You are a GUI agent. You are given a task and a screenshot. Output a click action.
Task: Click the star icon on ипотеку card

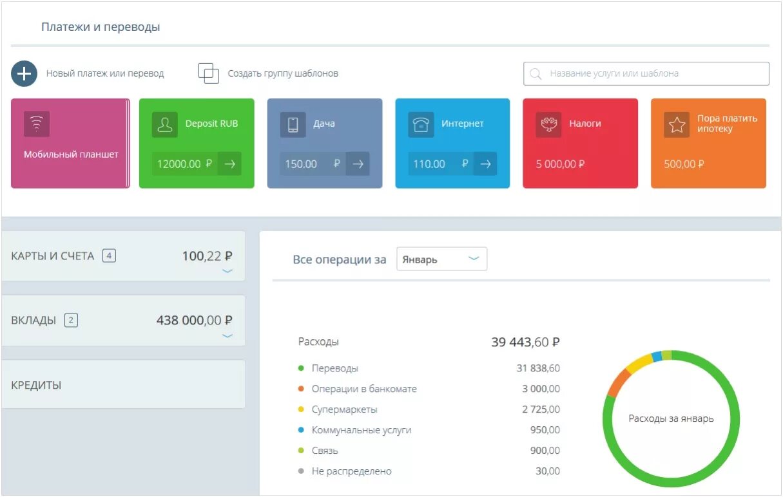677,124
